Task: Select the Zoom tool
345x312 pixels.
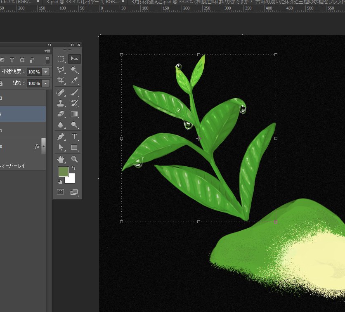Action: (x=74, y=159)
